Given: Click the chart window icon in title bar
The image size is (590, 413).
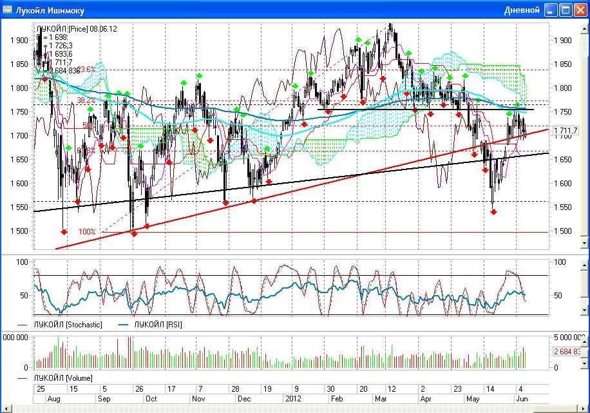Looking at the screenshot, I should pos(7,10).
